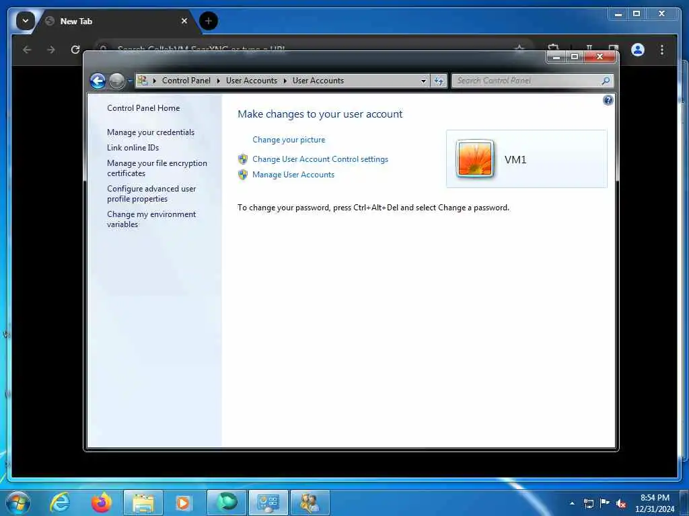Minimize the browser window

618,14
